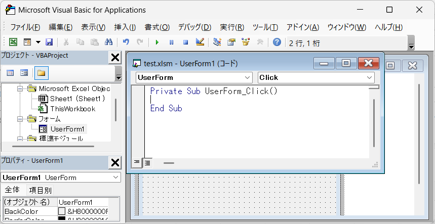Click View Code icon in Project panel
This screenshot has width=435, height=224.
click(x=10, y=73)
